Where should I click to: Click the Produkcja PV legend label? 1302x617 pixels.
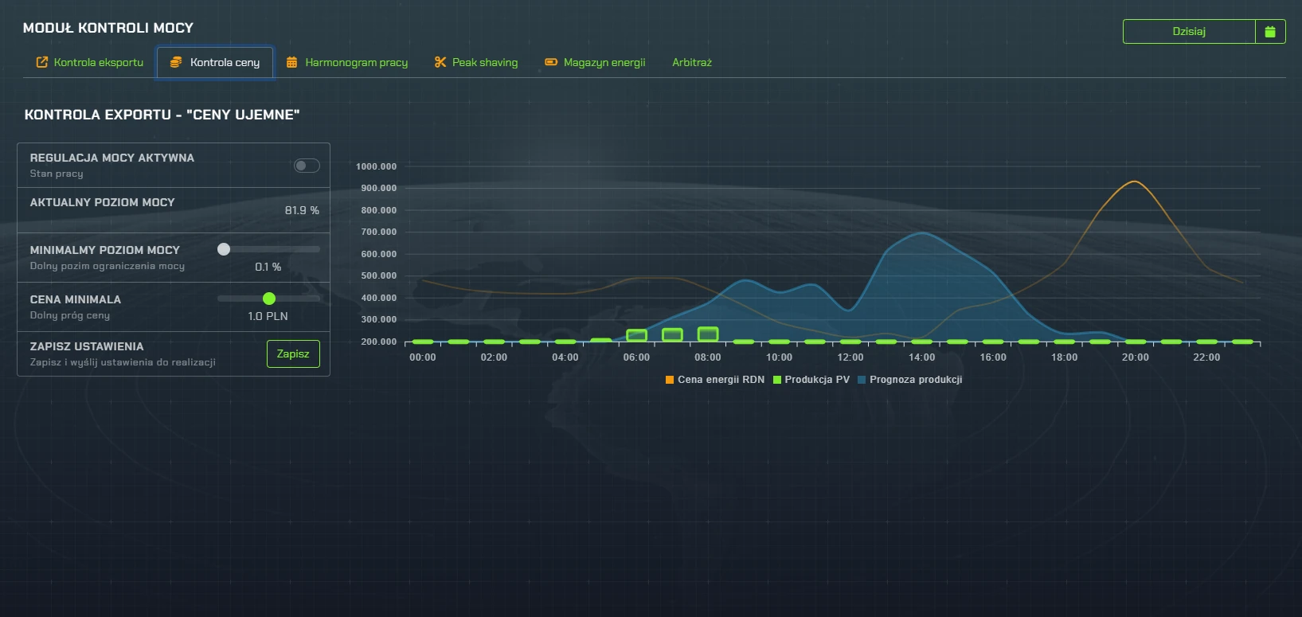tap(817, 380)
